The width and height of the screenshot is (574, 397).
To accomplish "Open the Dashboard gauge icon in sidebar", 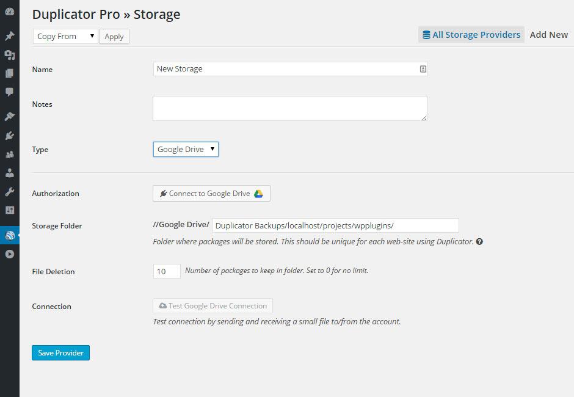I will 9,12.
